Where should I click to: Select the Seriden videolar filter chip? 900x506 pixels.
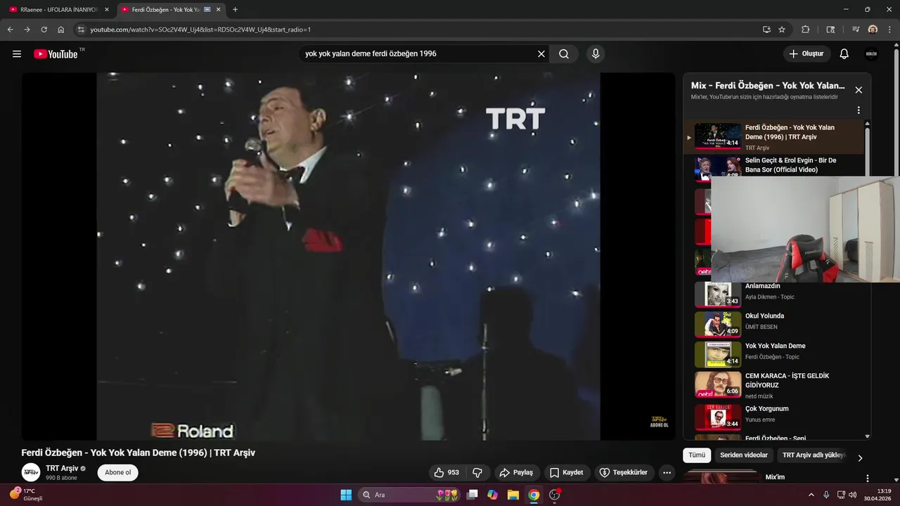[x=744, y=455]
